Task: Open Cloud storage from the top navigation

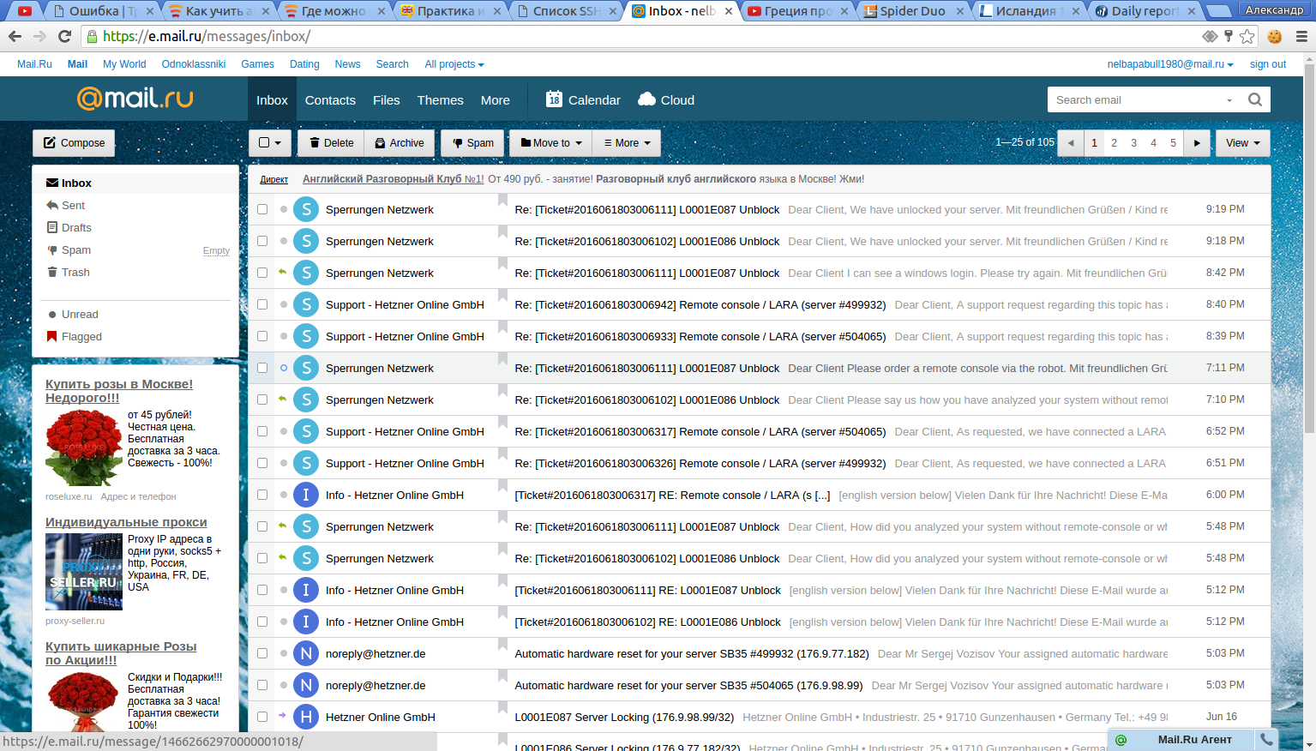Action: tap(666, 99)
